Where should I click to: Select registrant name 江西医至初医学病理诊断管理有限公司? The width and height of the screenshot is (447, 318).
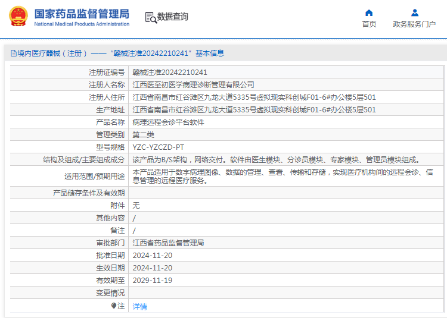point(193,84)
